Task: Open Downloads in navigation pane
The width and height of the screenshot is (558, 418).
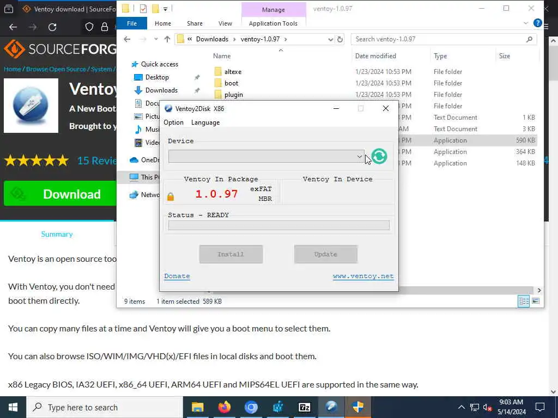Action: 161,90
